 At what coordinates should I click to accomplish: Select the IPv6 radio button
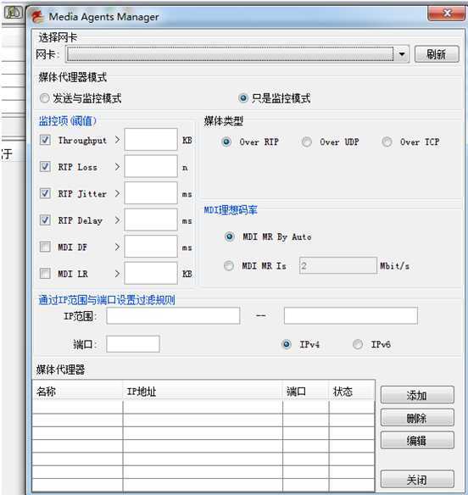tap(358, 344)
